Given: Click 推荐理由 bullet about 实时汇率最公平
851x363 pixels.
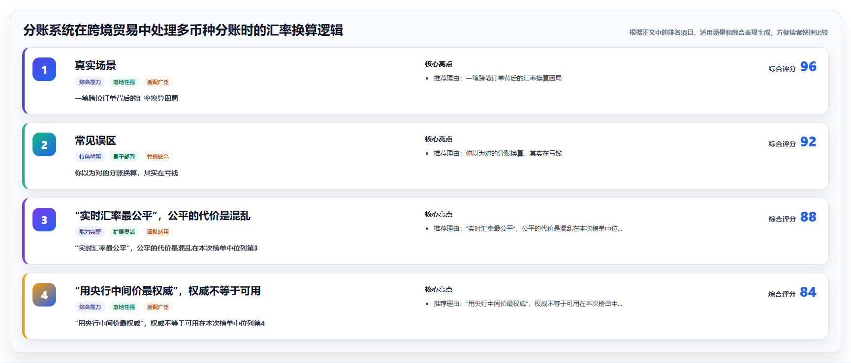Looking at the screenshot, I should 528,228.
